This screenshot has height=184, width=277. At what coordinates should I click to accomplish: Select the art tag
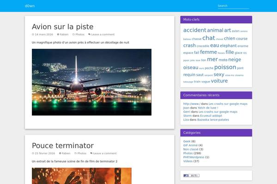227,30
